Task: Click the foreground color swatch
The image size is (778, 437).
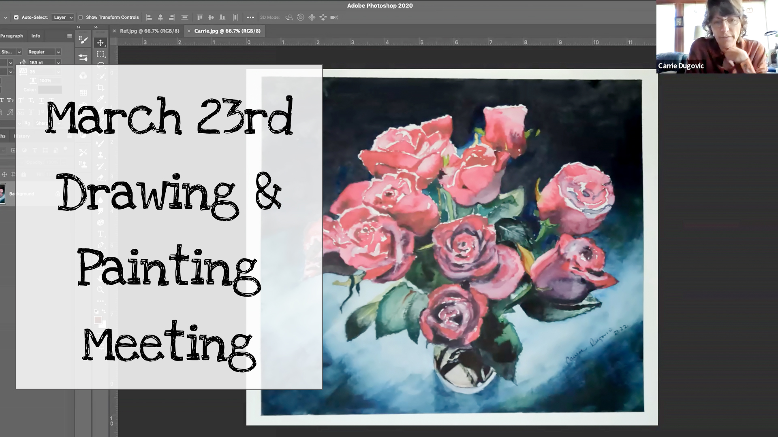Action: coord(98,320)
